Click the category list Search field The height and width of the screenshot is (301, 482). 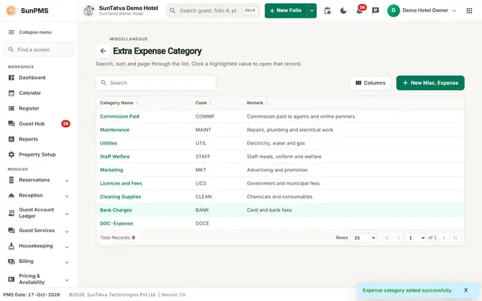tap(156, 83)
